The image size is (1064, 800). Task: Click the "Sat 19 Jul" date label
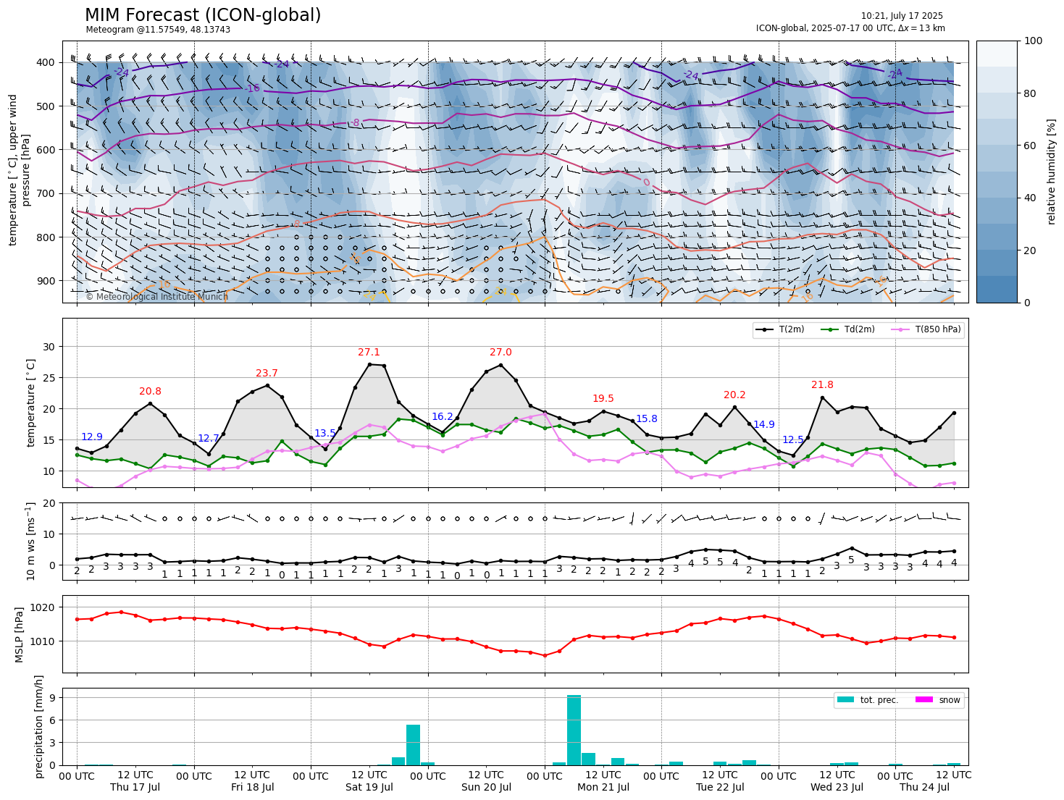pyautogui.click(x=369, y=788)
